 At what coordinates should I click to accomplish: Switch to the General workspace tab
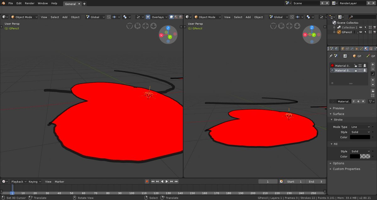click(71, 4)
